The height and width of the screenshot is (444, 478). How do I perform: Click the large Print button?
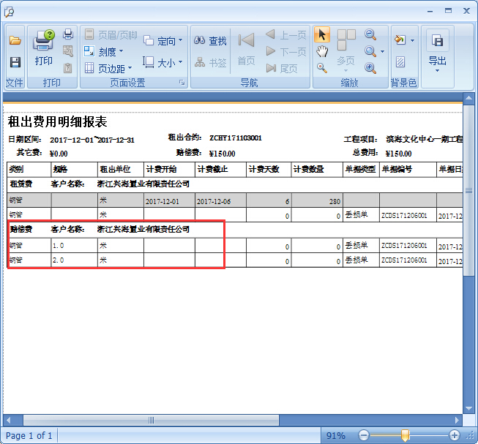44,48
